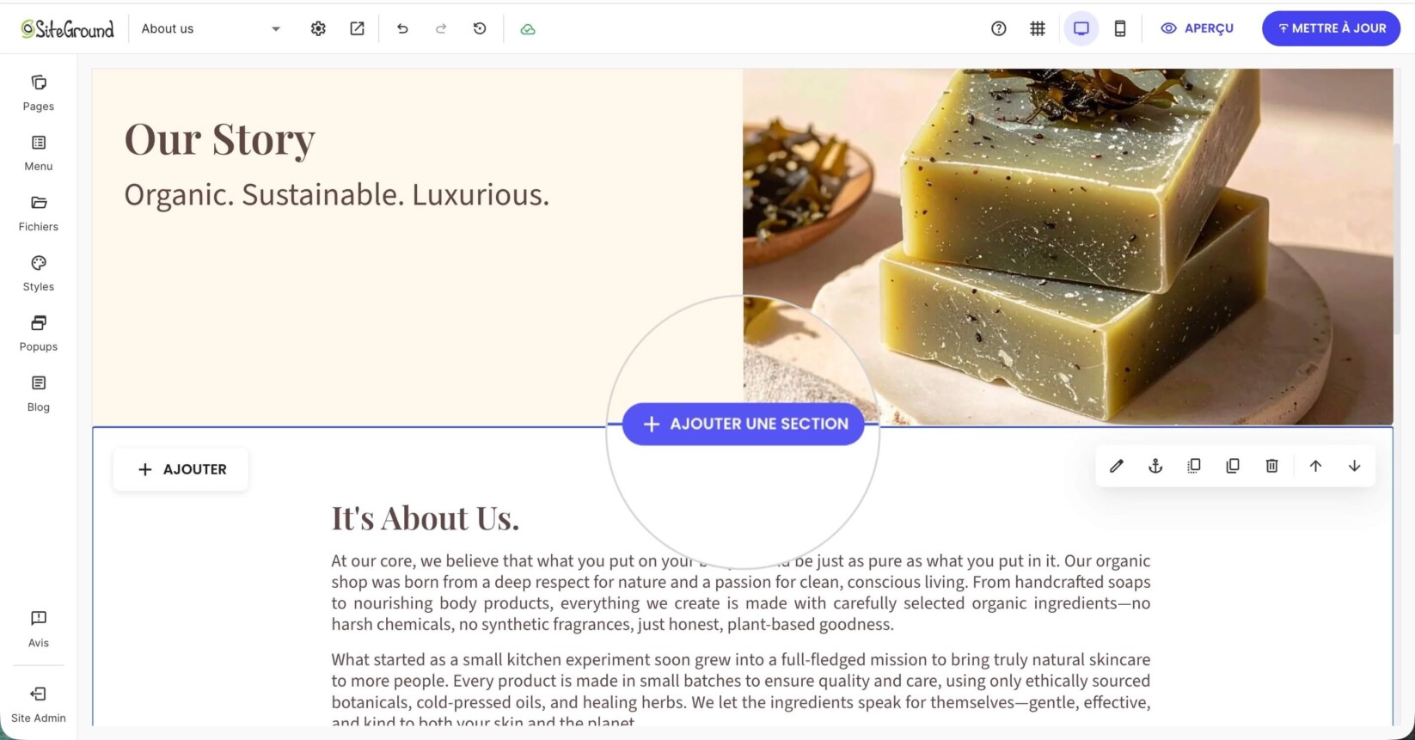Click the SiteGround logo
1415x740 pixels.
pos(67,29)
